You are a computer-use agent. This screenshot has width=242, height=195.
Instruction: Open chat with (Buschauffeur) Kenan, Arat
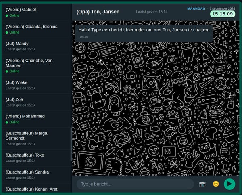[x=37, y=189]
